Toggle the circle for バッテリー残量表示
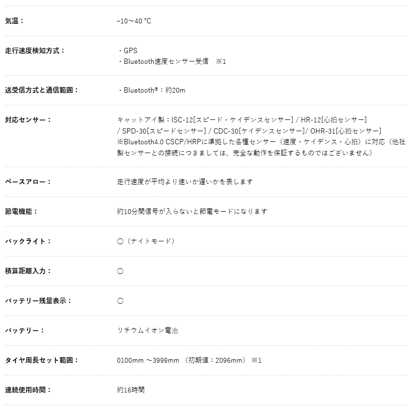Viewport: 408px width, 411px height. coord(120,300)
